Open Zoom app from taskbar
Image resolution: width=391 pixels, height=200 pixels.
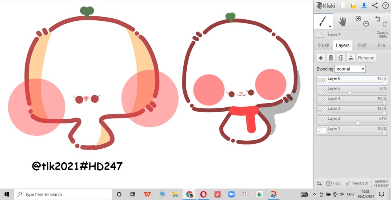[x=232, y=194]
